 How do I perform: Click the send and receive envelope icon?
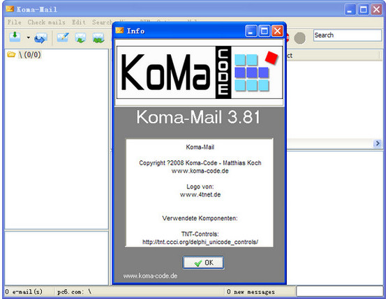(40, 38)
